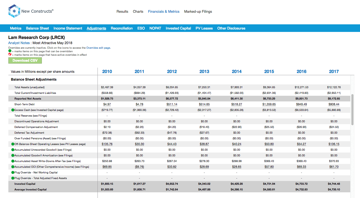The height and width of the screenshot is (198, 360).
Task: Click Accumulated OCI value $61.70
Action: tap(334, 167)
